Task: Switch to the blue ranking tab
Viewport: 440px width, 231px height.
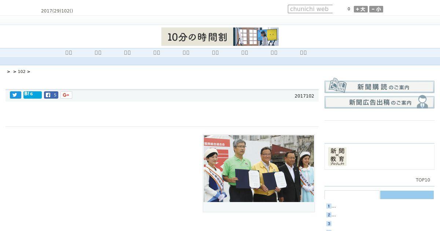Action: 407,195
